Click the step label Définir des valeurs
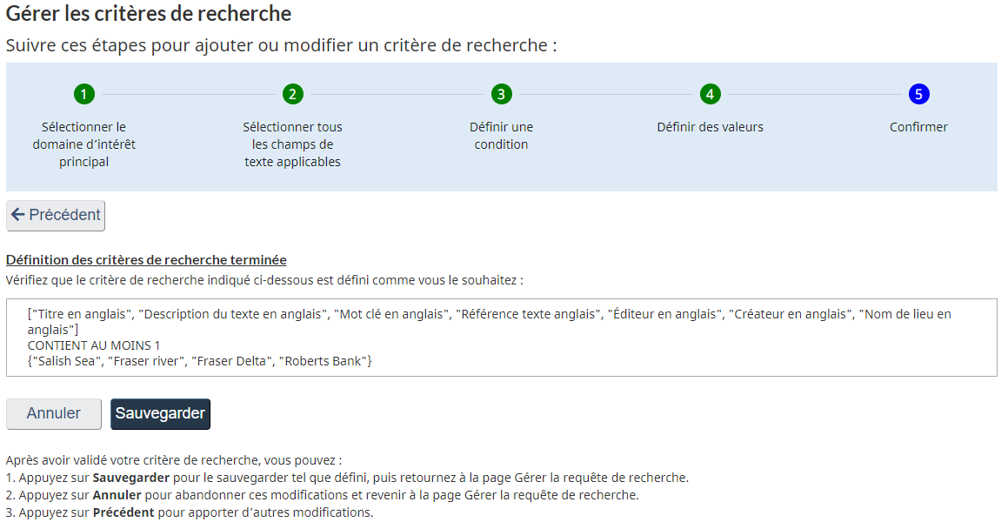This screenshot has height=522, width=1001. pyautogui.click(x=710, y=126)
